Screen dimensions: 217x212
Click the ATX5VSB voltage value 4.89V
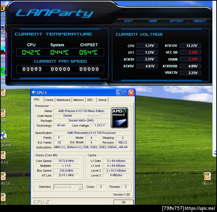tap(191, 66)
